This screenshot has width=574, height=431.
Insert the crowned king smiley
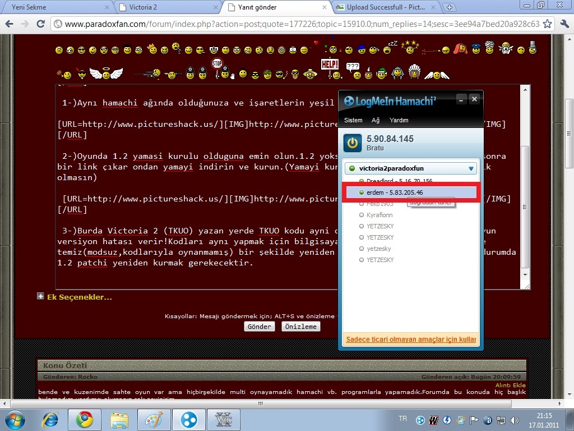point(152,48)
